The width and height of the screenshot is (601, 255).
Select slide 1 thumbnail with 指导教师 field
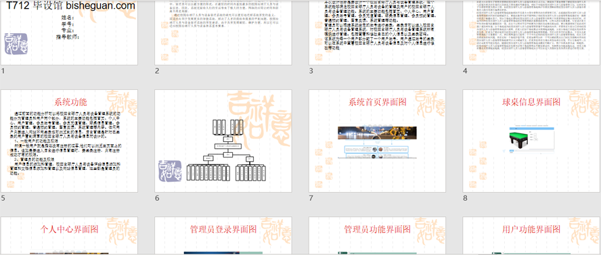(x=69, y=32)
